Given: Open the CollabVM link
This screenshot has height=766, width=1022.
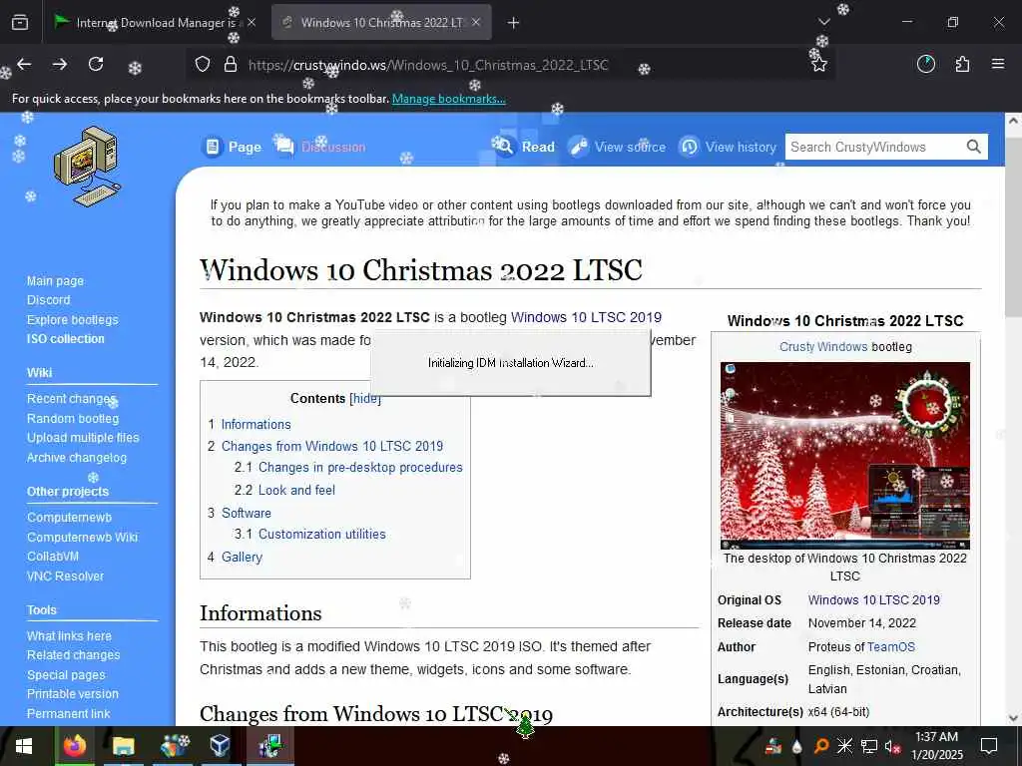Looking at the screenshot, I should (53, 557).
